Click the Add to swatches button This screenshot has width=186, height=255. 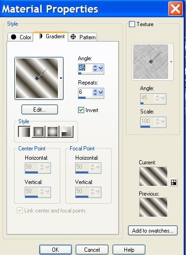(x=153, y=230)
